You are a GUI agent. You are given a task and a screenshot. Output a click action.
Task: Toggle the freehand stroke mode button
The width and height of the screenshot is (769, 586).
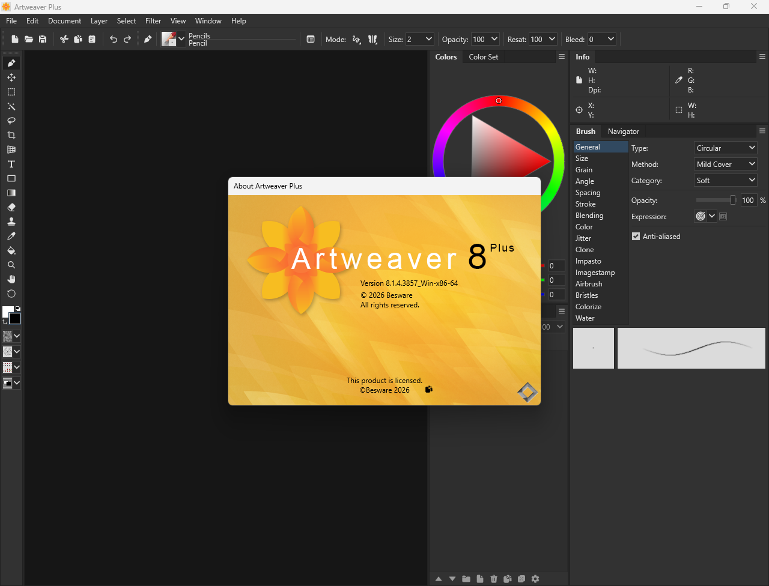[x=357, y=39]
